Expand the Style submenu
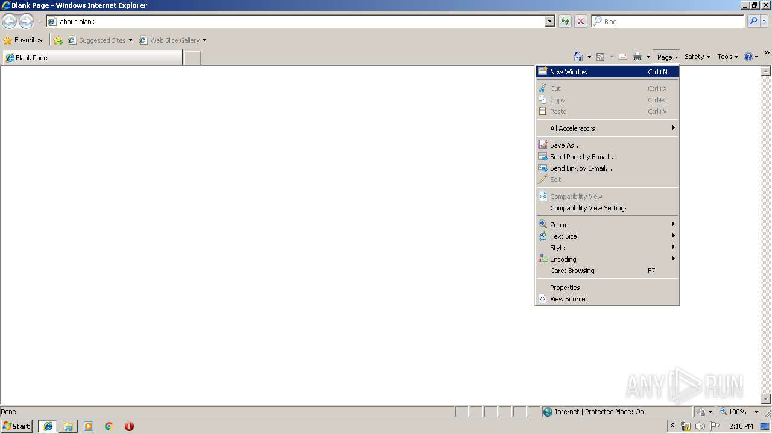This screenshot has width=772, height=434. 607,248
